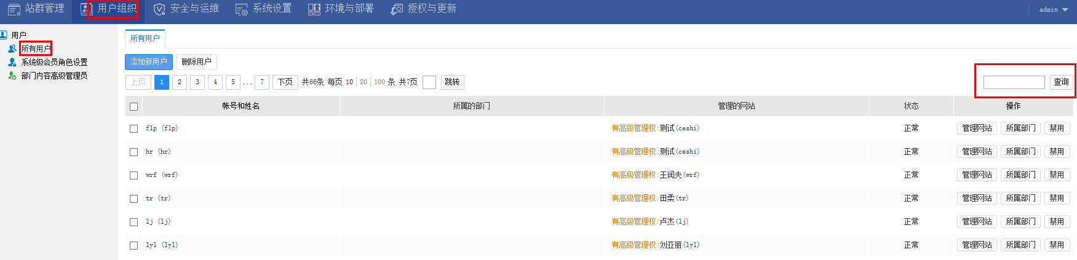Click the 部门内容高级管理员 sidebar icon
The image size is (1077, 260).
tap(12, 76)
